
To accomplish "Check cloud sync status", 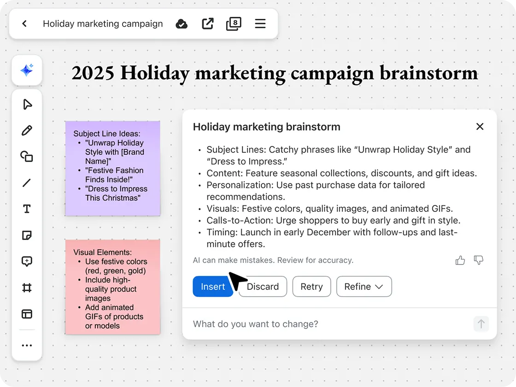I will click(x=182, y=23).
